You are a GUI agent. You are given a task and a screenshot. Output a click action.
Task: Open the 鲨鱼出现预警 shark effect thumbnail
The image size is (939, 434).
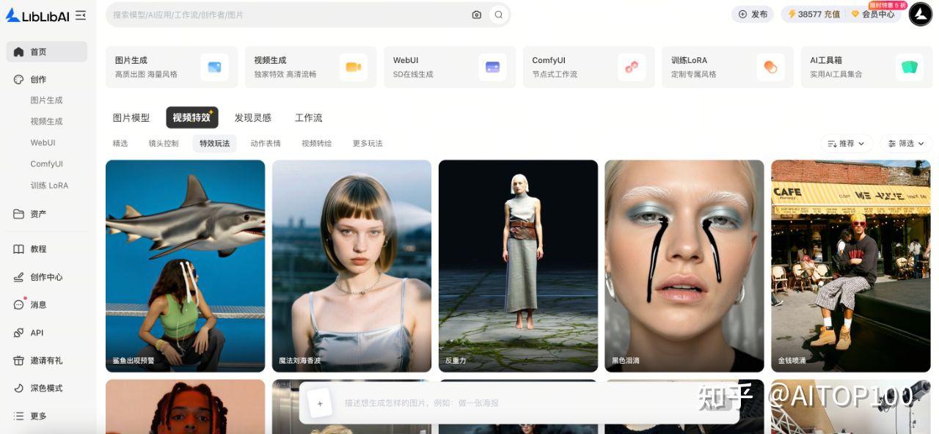pos(185,265)
